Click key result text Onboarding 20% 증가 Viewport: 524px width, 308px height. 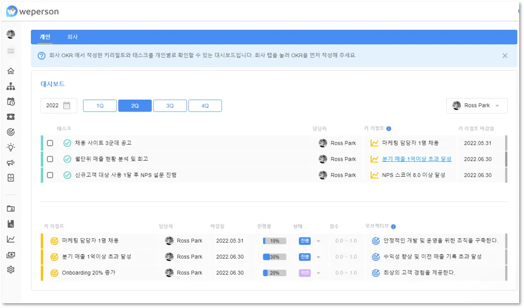click(88, 273)
